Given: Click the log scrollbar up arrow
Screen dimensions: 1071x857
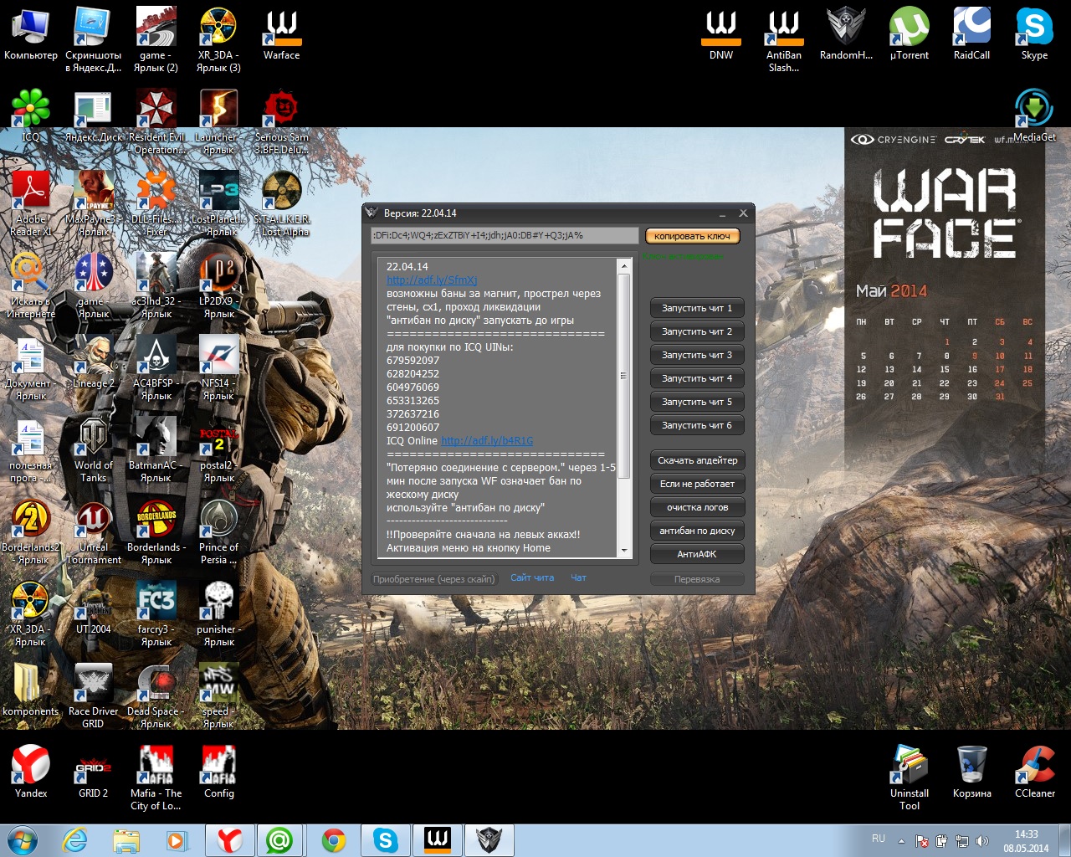Looking at the screenshot, I should pyautogui.click(x=623, y=265).
